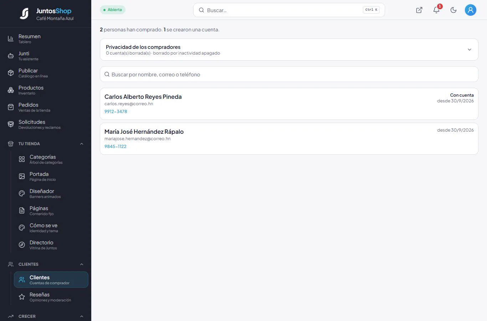The height and width of the screenshot is (321, 487).
Task: Click the search by name, email or phone field
Action: click(x=289, y=74)
